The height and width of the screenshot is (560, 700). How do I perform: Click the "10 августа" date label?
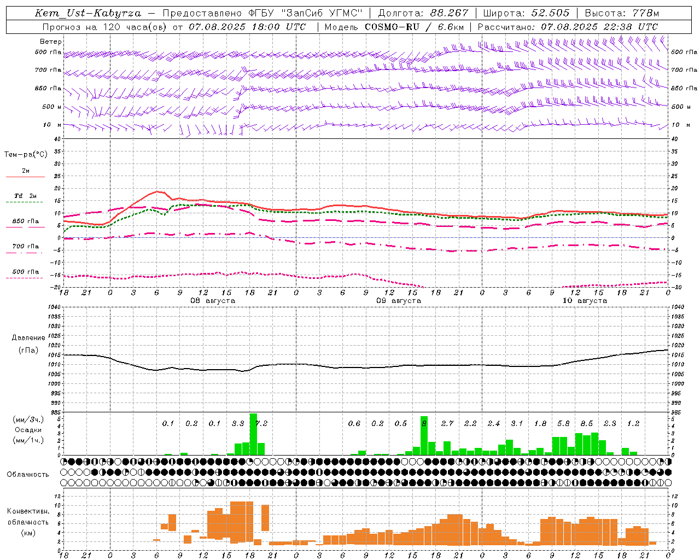pos(585,301)
